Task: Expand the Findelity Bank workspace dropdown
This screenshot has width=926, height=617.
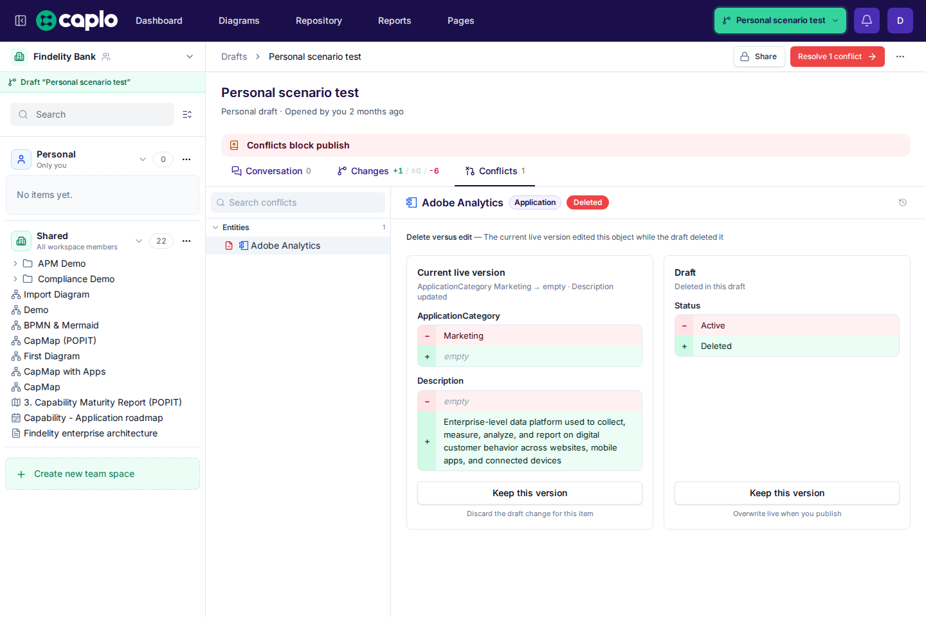Action: [x=190, y=57]
